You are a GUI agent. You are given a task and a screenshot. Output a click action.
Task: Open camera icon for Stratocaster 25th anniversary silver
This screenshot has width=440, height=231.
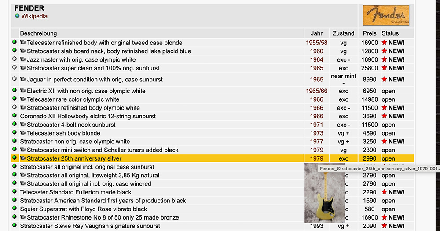[x=23, y=158]
